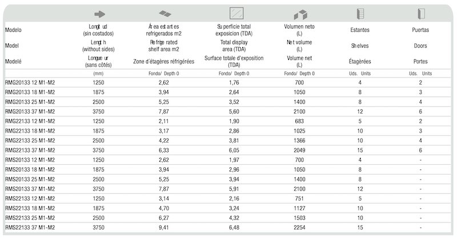Click model RMS22133 37 M1-M2 row
This screenshot has width=457, height=239.
[x=228, y=228]
